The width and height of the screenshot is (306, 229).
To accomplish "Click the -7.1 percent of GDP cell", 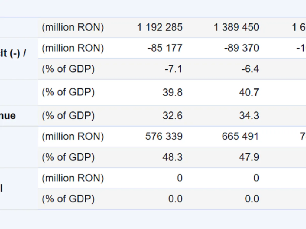I will (173, 69).
